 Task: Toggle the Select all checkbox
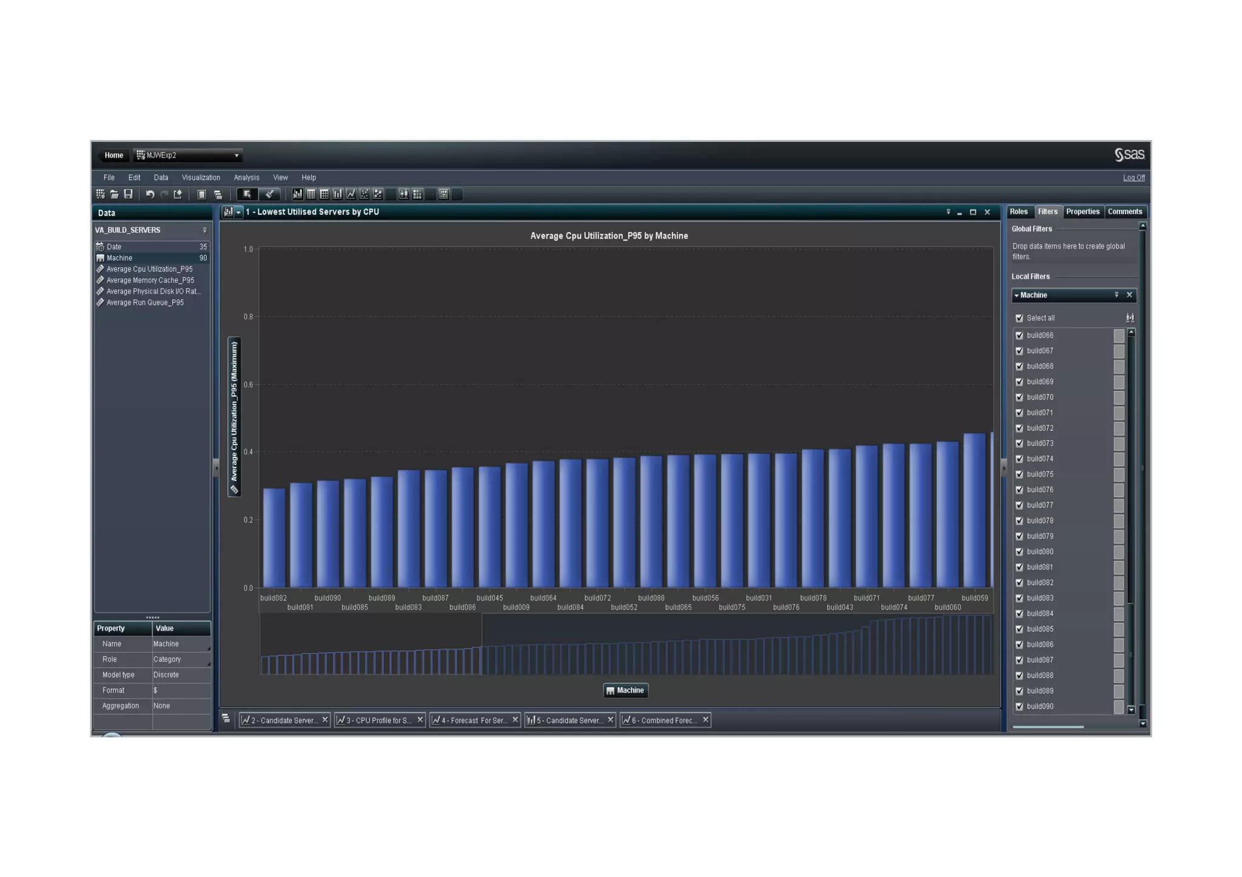tap(1019, 318)
